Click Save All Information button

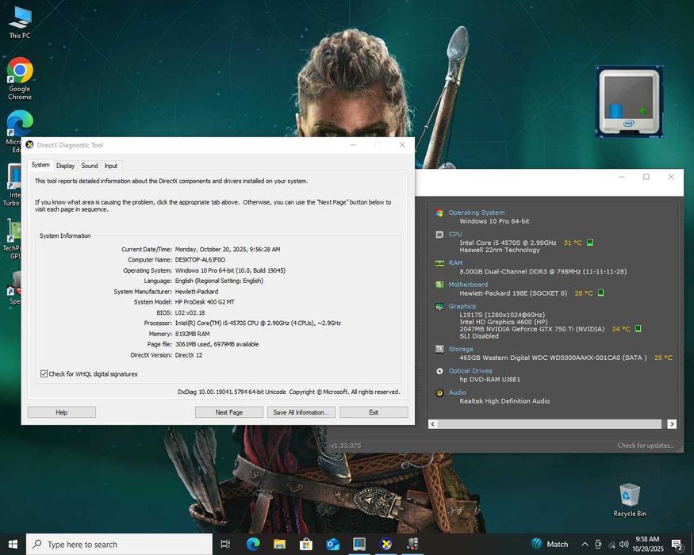click(301, 412)
